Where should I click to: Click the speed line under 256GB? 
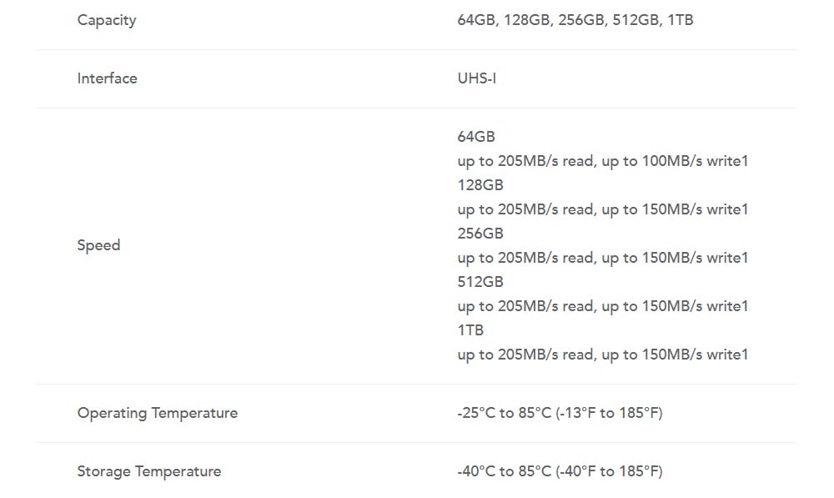click(603, 258)
